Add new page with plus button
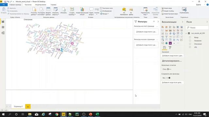Viewport: 209px width, 117px height. [x=28, y=107]
